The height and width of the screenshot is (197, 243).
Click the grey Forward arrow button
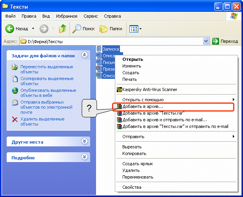point(44,29)
